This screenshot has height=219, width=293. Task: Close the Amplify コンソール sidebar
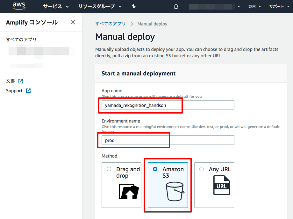73,22
